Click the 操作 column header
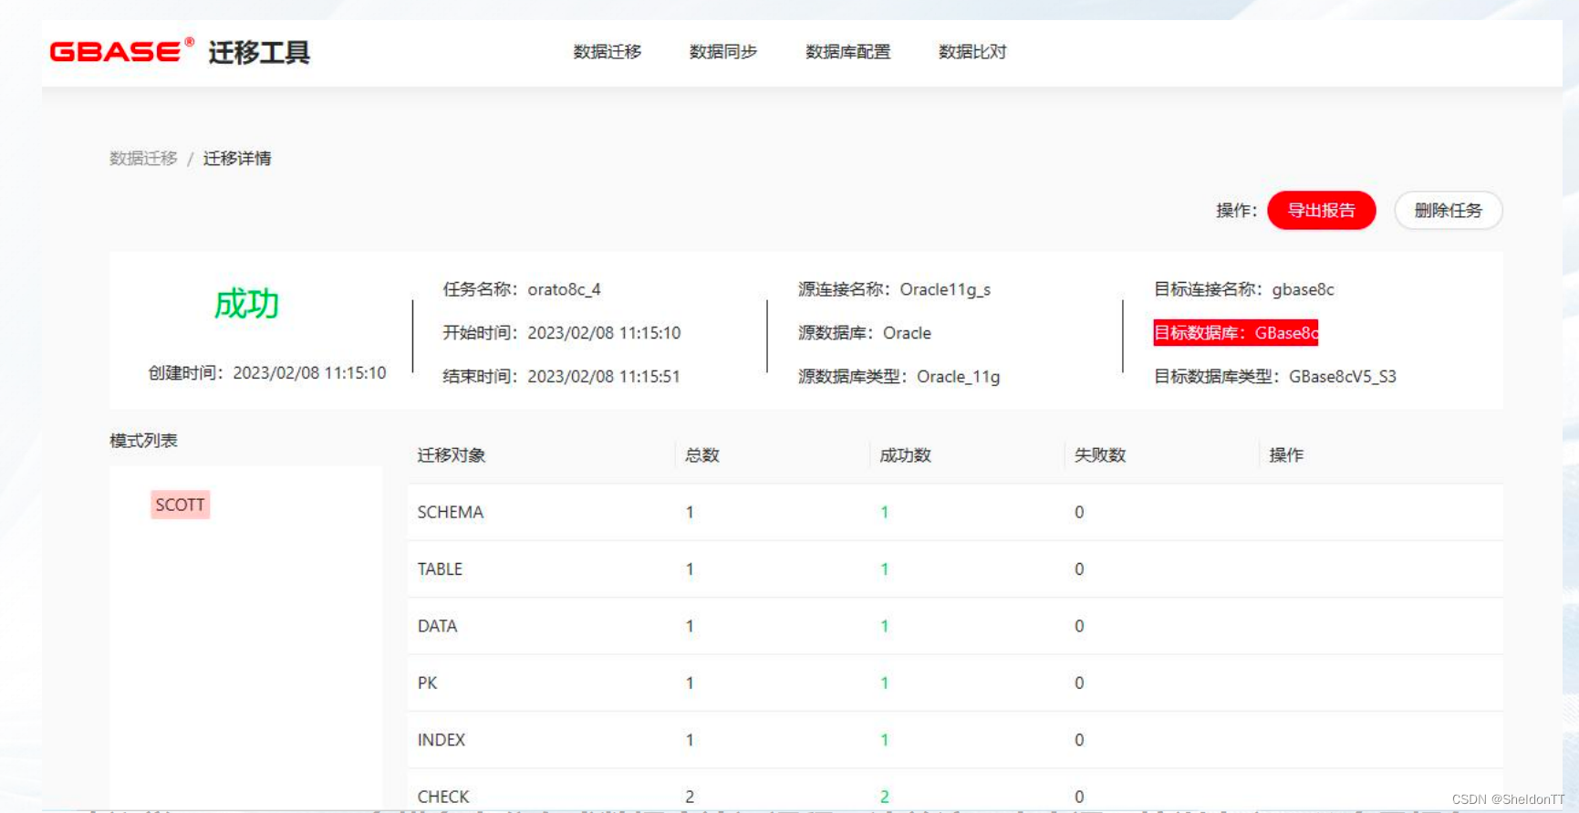The width and height of the screenshot is (1579, 813). point(1286,455)
